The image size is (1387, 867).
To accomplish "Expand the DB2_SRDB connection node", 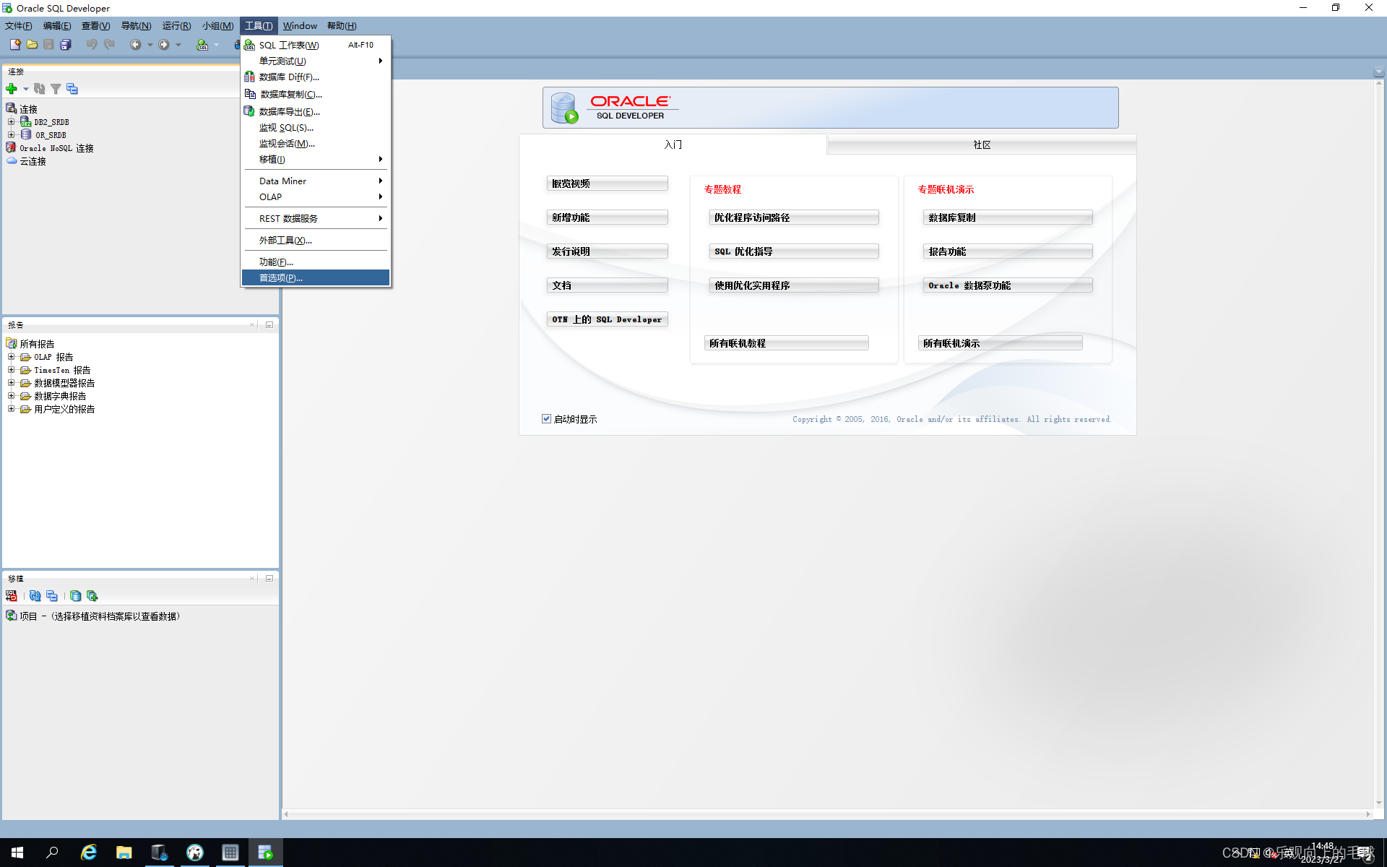I will click(x=11, y=122).
